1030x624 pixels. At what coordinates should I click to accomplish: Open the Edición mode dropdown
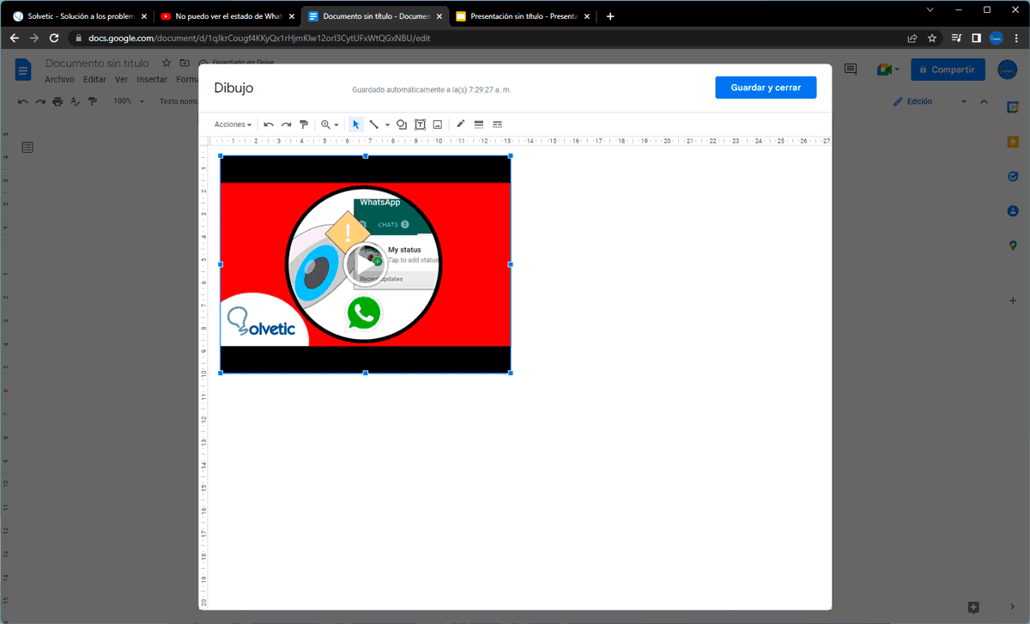930,101
